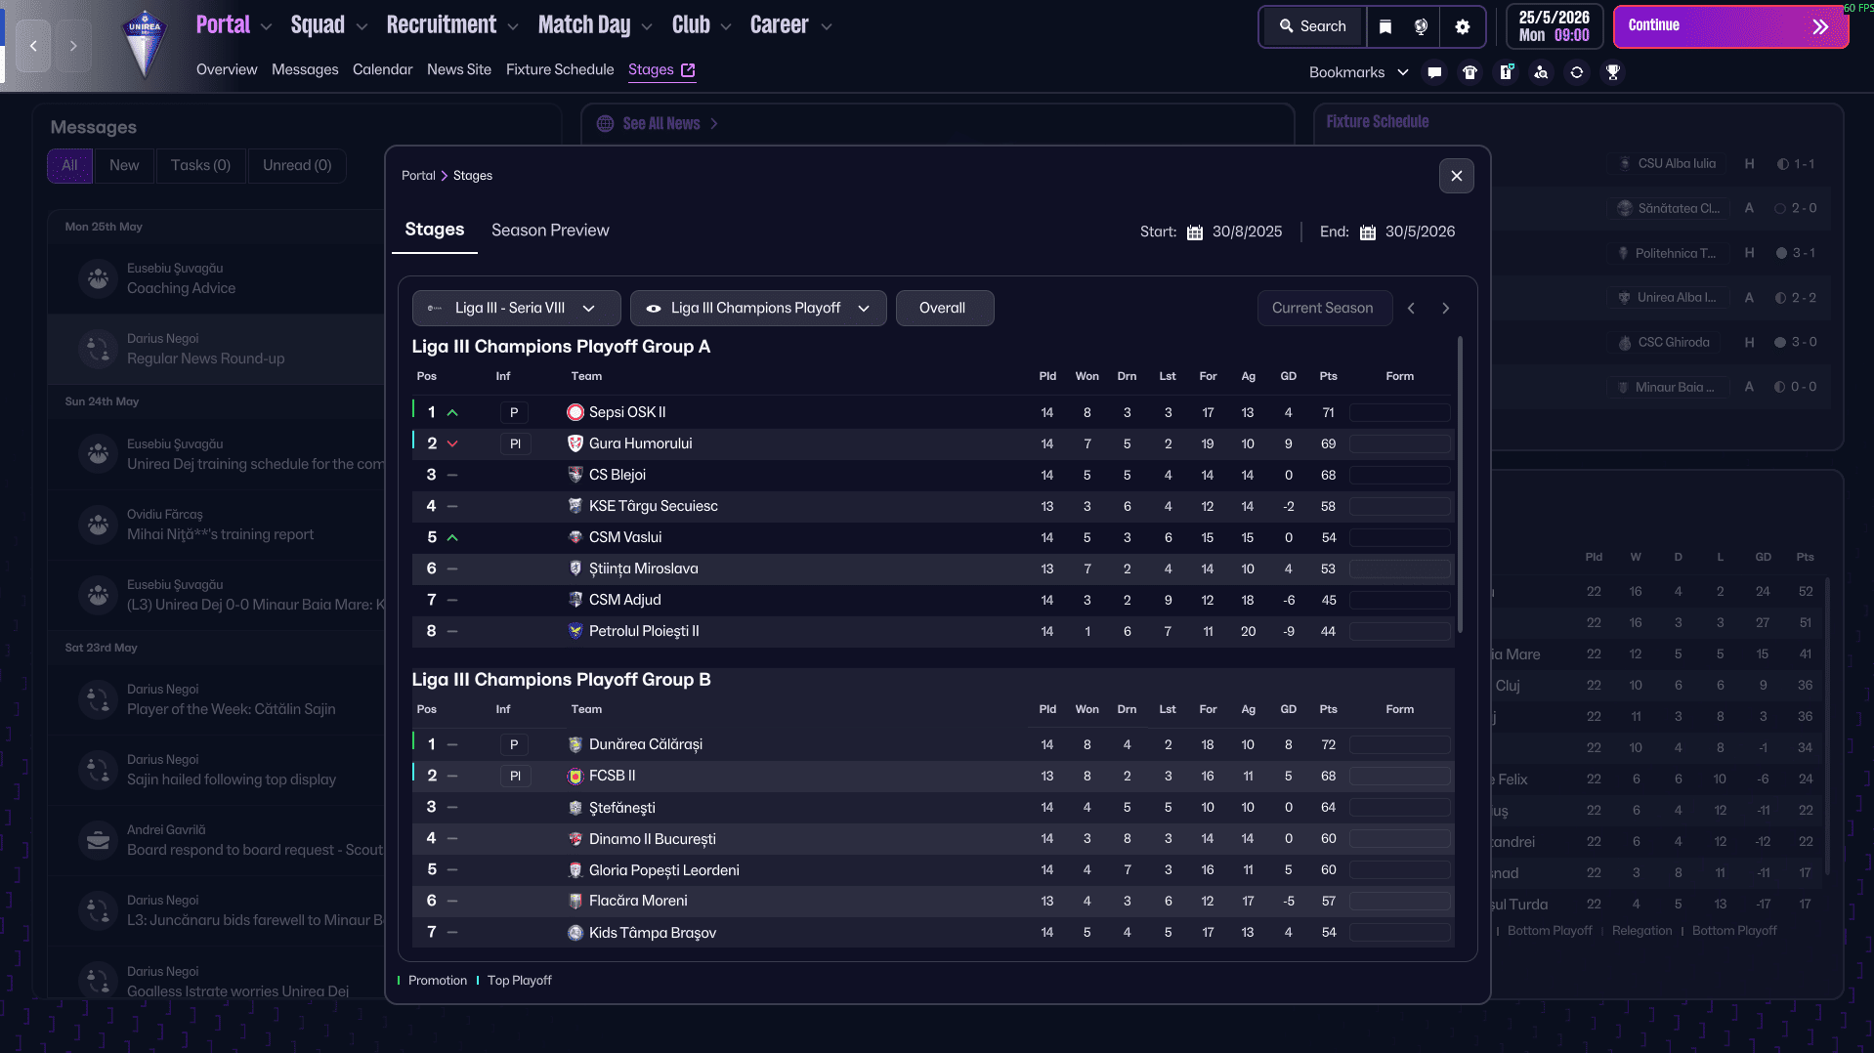The image size is (1874, 1053).
Task: Click the bookmark icon beside Search
Action: click(x=1384, y=26)
